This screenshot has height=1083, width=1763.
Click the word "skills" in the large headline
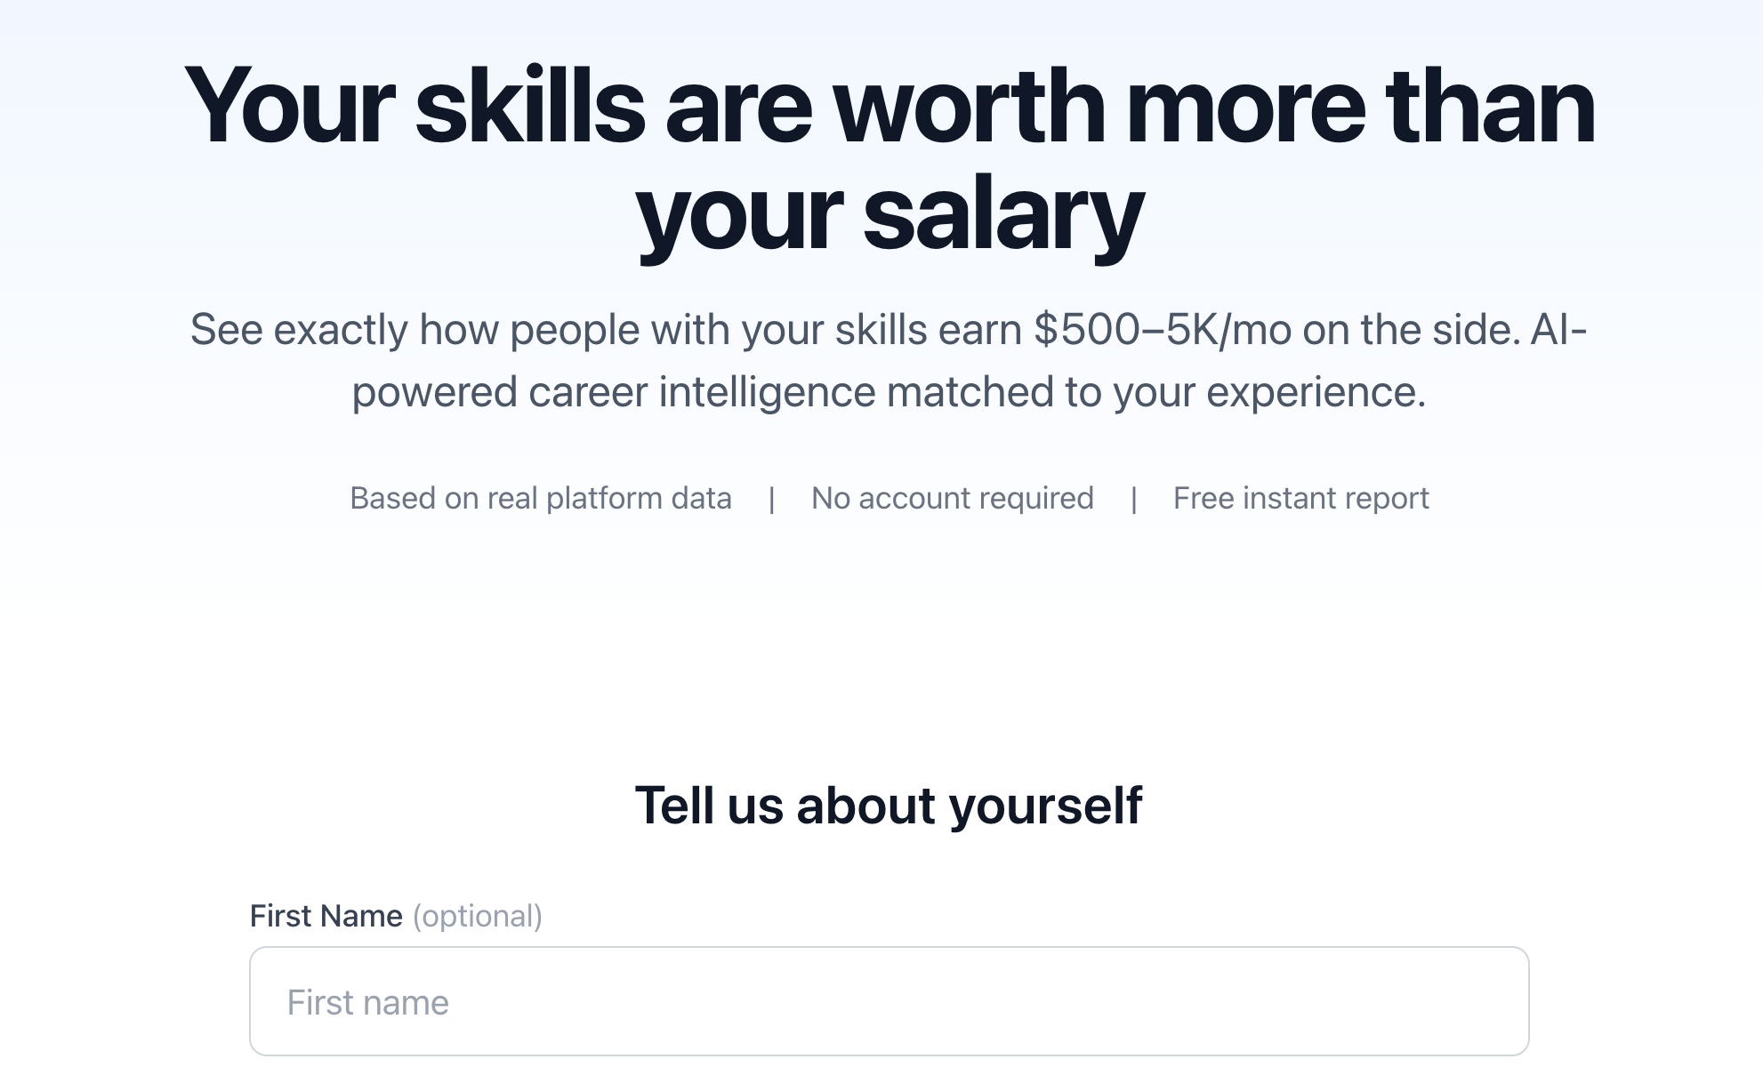point(530,107)
